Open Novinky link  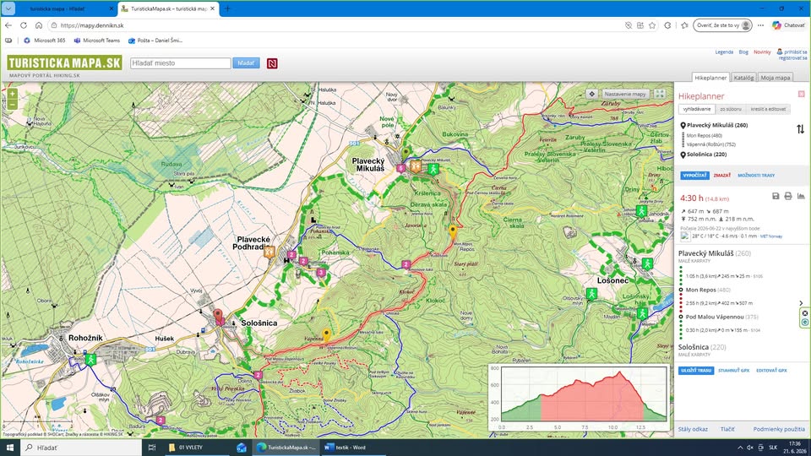pyautogui.click(x=762, y=52)
